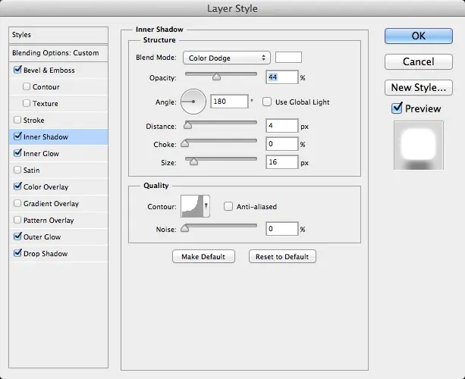Viewport: 465px width, 379px height.
Task: Select the Stroke style label
Action: [34, 120]
